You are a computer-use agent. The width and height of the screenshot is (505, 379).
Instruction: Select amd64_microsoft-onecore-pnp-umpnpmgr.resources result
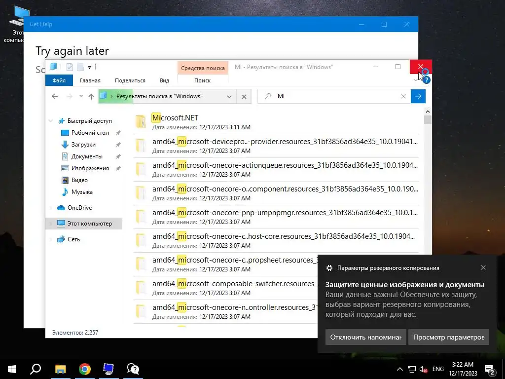click(276, 217)
